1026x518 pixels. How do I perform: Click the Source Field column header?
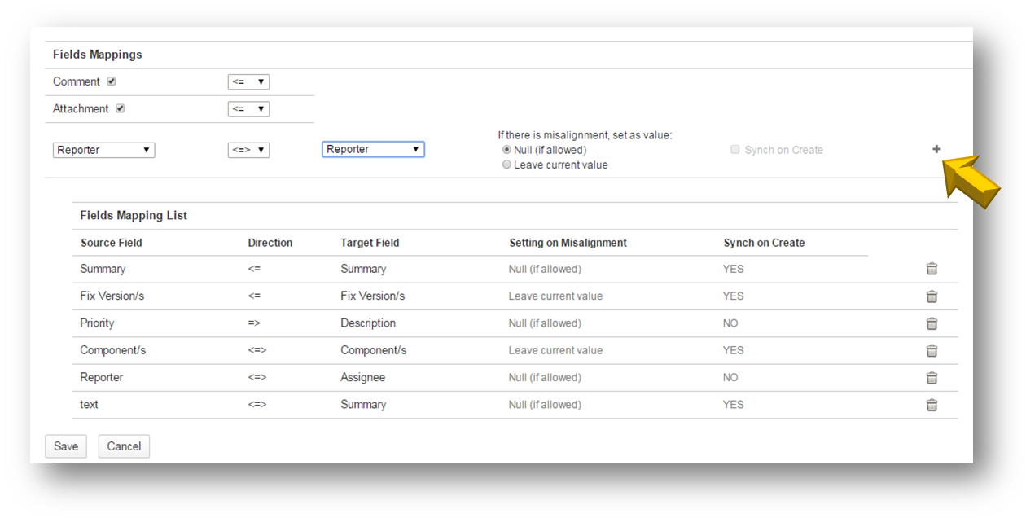pyautogui.click(x=112, y=243)
